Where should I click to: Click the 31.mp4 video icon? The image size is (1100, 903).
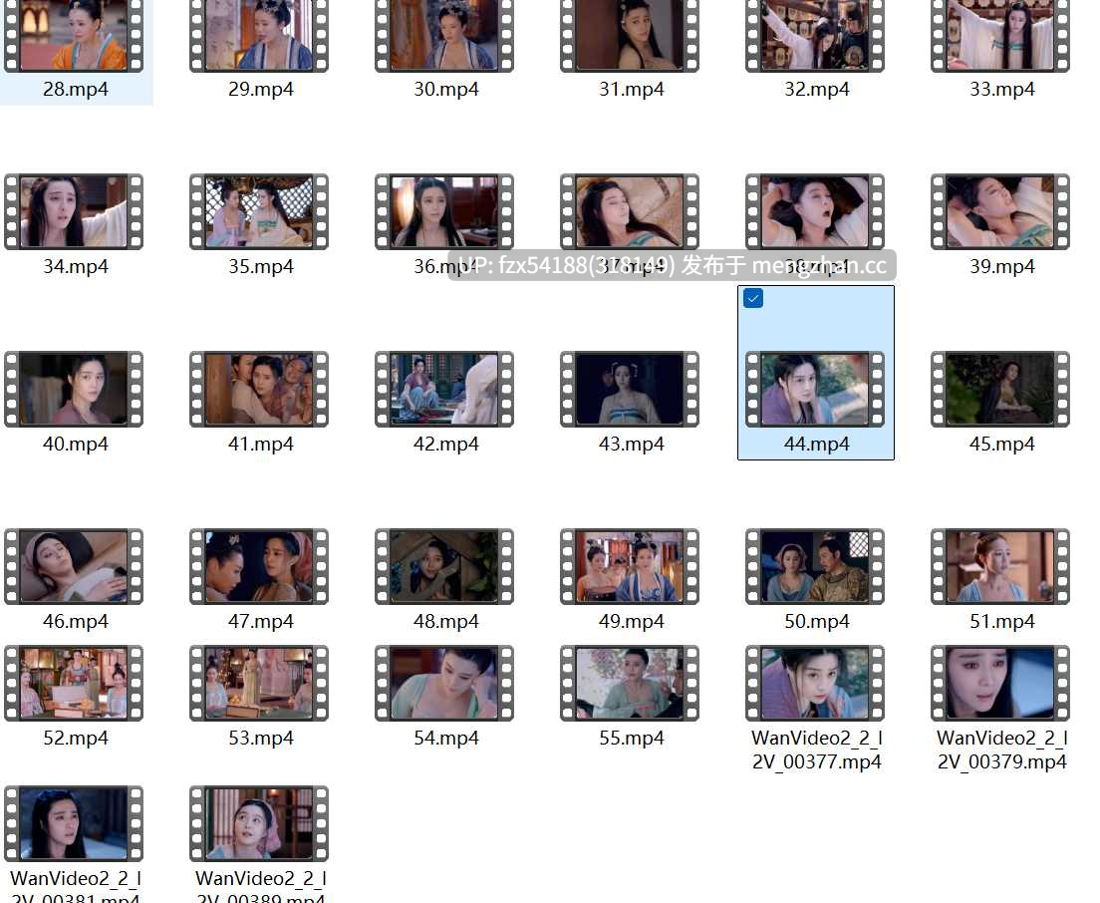pyautogui.click(x=630, y=36)
